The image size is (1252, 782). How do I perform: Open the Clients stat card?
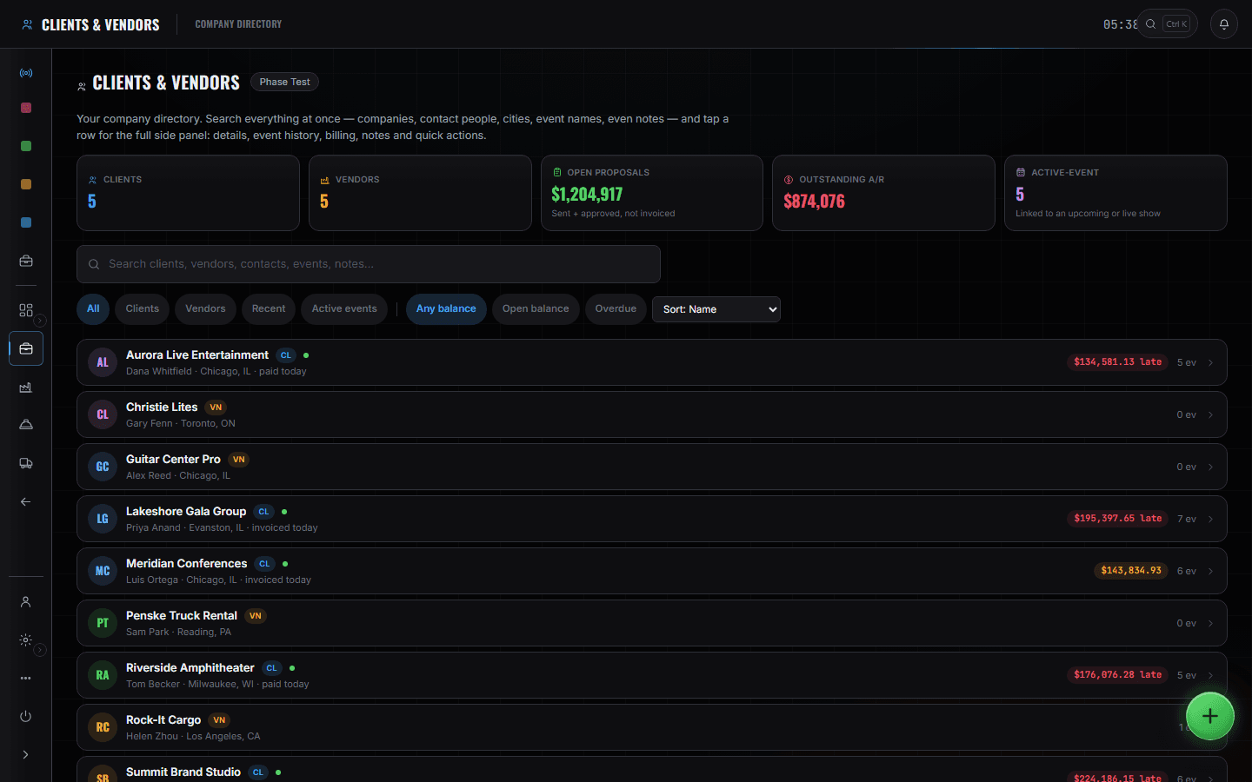(188, 193)
